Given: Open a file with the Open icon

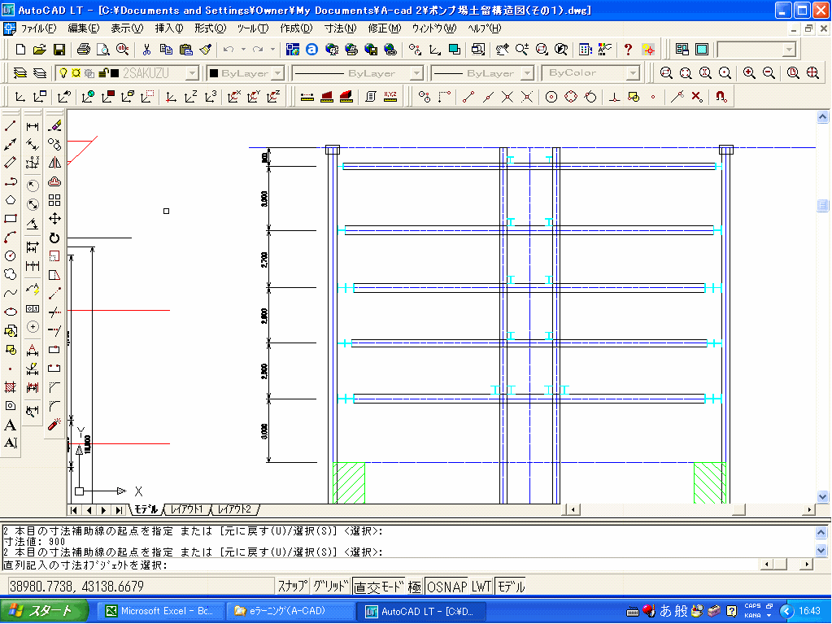Looking at the screenshot, I should tap(39, 50).
